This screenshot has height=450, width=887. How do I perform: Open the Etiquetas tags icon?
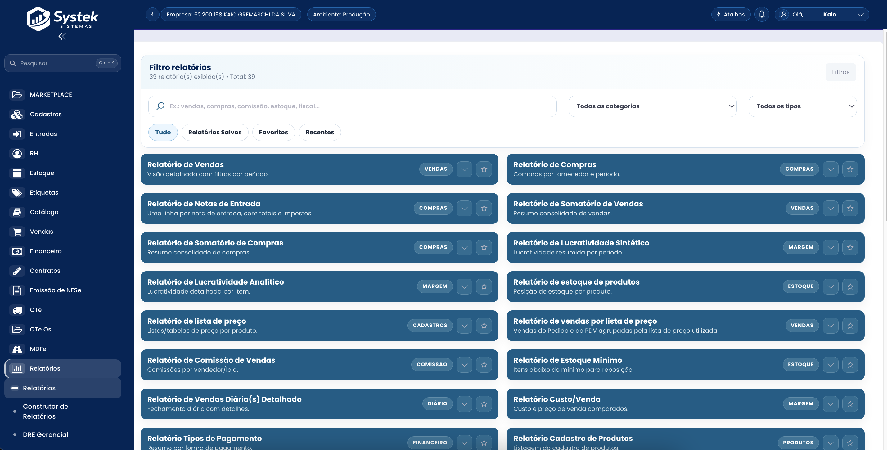pyautogui.click(x=17, y=192)
